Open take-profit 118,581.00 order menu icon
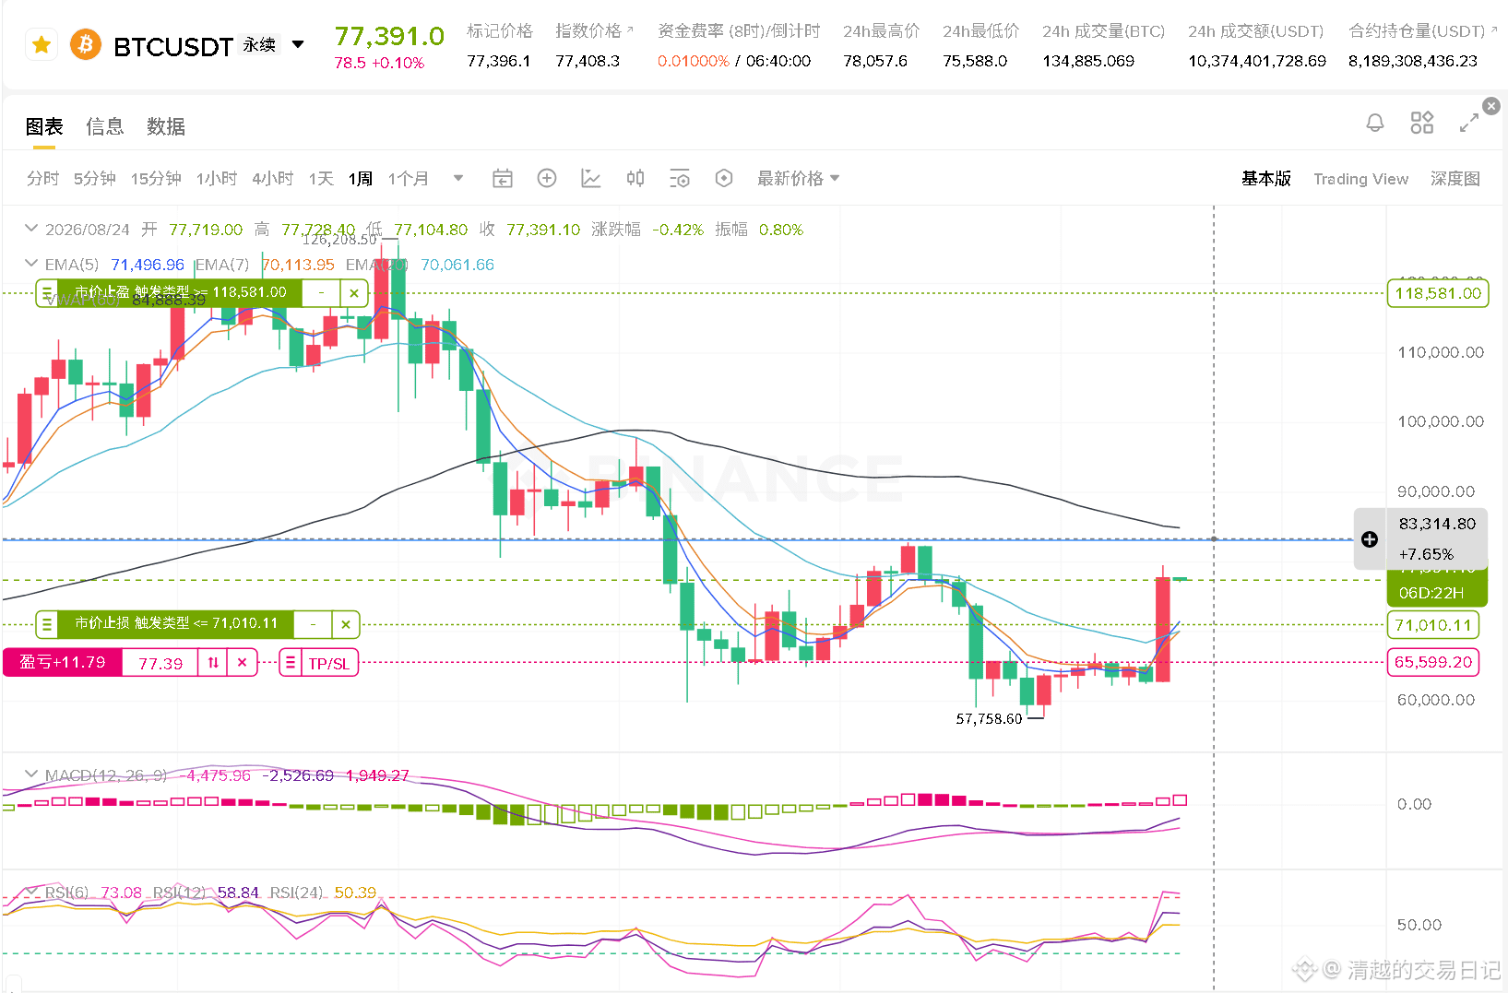 pyautogui.click(x=47, y=293)
